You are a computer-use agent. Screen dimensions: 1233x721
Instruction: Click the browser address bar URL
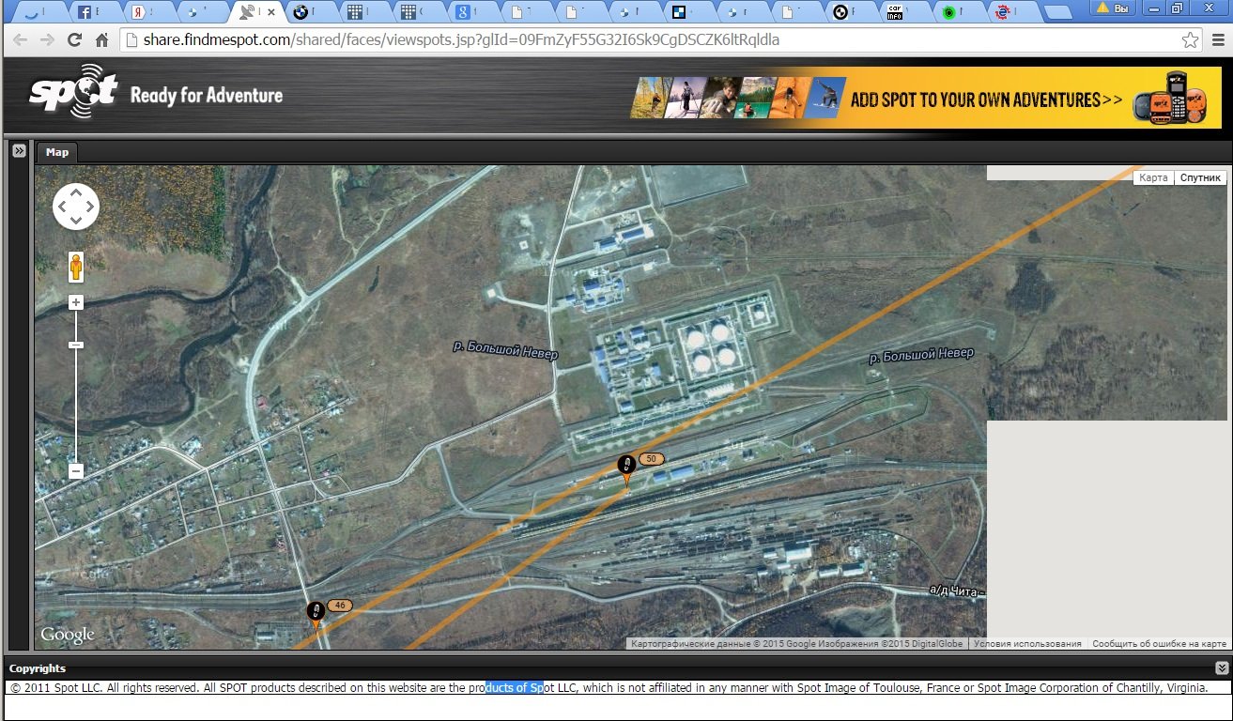pyautogui.click(x=460, y=40)
